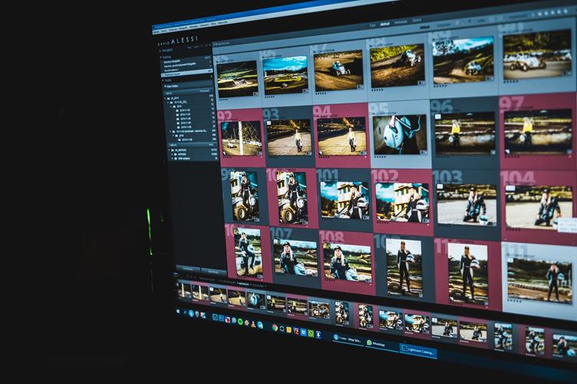Screen dimensions: 577x384
Task: Select grid photo numbered 92
Action: pos(242,139)
